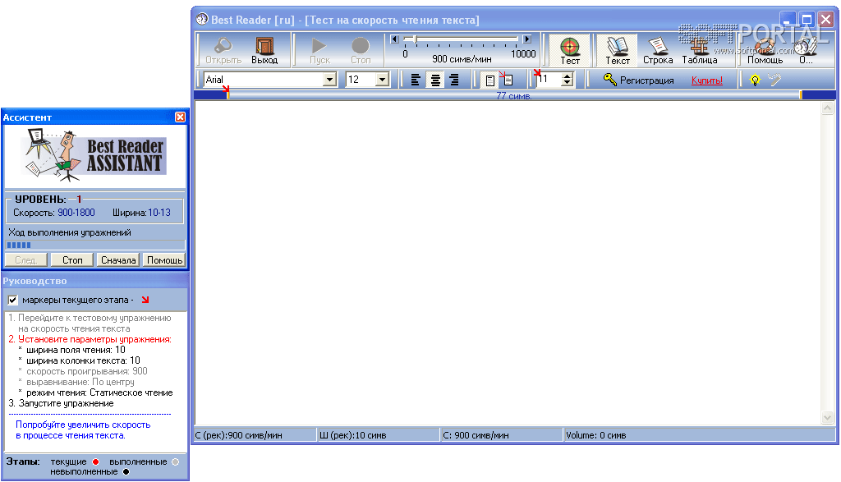Screen dimensions: 841x482
Task: Toggle the маркеры текущего этапа checkbox
Action: 13,301
